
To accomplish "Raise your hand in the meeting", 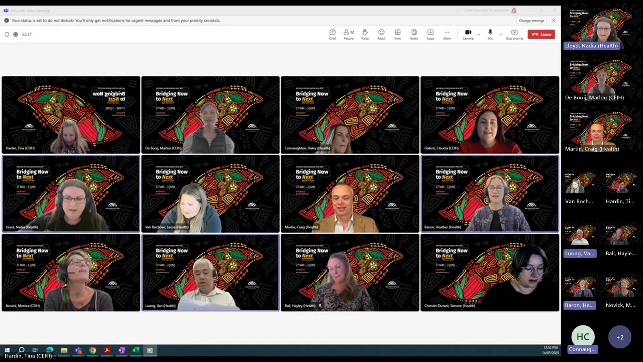I will pos(365,34).
